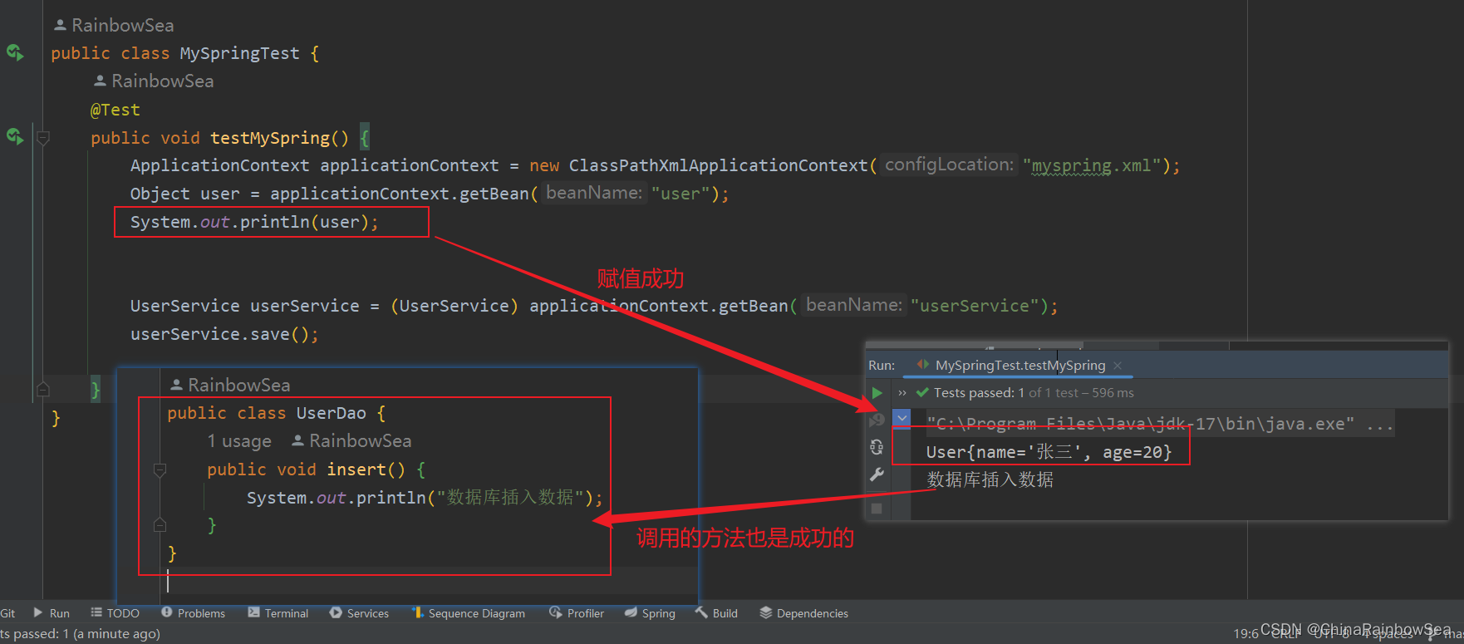This screenshot has width=1464, height=644.
Task: Click the "user" string in getBean call
Action: [680, 194]
